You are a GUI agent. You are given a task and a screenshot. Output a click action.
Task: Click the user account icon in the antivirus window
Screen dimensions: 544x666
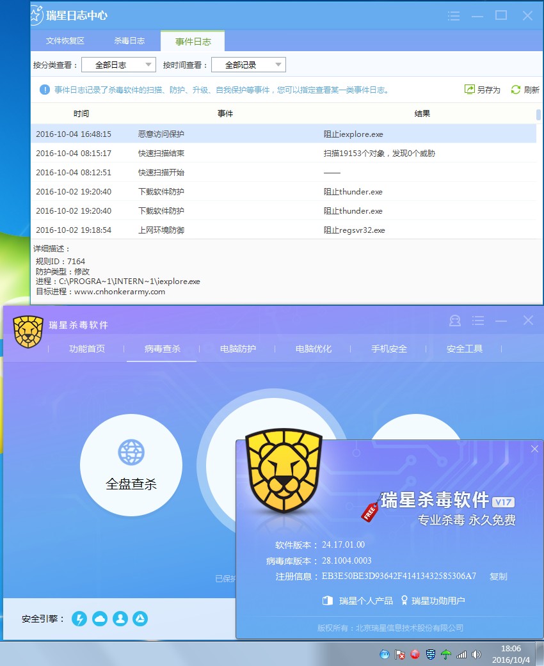(x=455, y=321)
